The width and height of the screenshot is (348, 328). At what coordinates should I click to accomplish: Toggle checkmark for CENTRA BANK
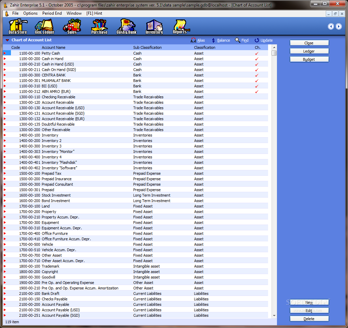coord(257,75)
